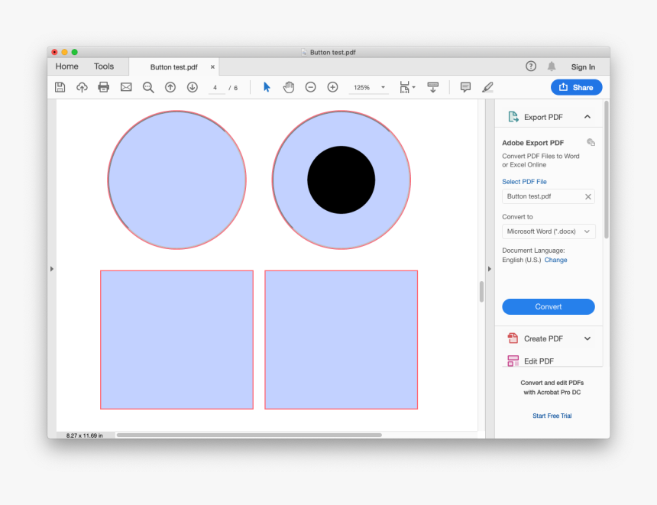
Task: Click the Convert button
Action: pyautogui.click(x=548, y=306)
